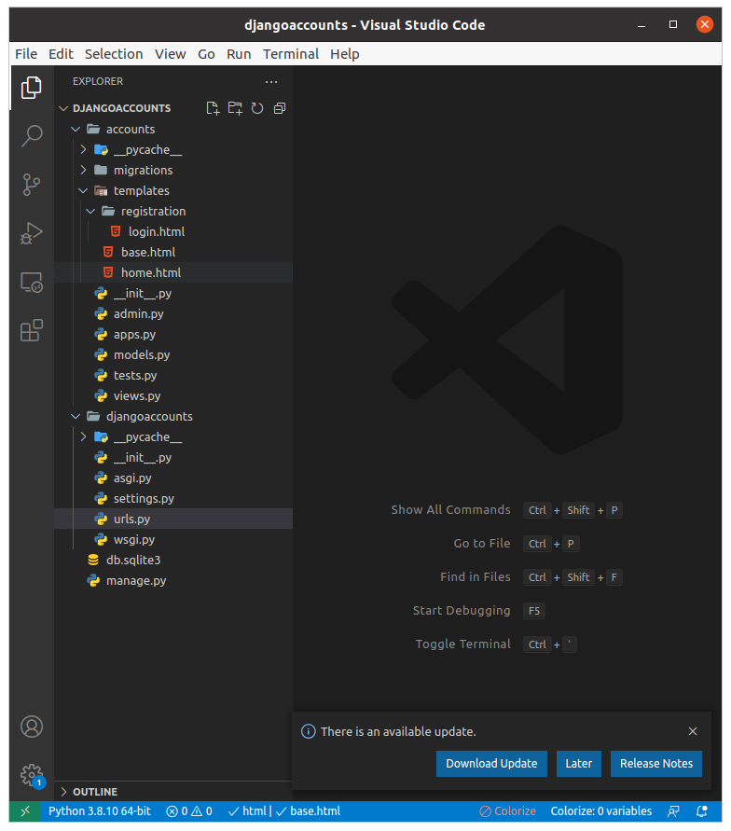Click the Later button
This screenshot has width=731, height=831.
pyautogui.click(x=578, y=764)
